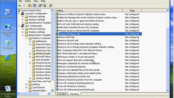Click up arrow of settings list scrollbar
The height and width of the screenshot is (98, 174).
[167, 11]
